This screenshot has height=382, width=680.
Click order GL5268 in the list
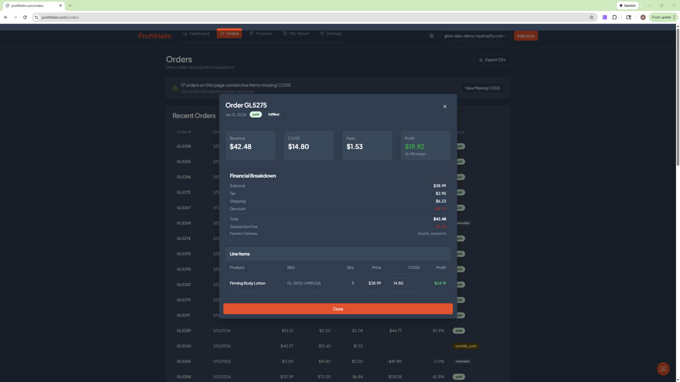[184, 223]
